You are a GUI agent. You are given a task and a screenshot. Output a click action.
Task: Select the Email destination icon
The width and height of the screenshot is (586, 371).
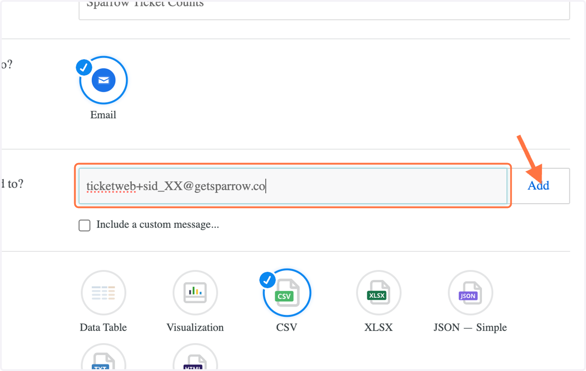104,81
